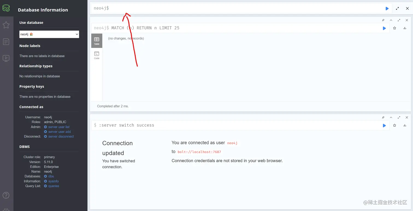Select the red 'neo4j' connected user text
This screenshot has width=413, height=211.
point(232,143)
